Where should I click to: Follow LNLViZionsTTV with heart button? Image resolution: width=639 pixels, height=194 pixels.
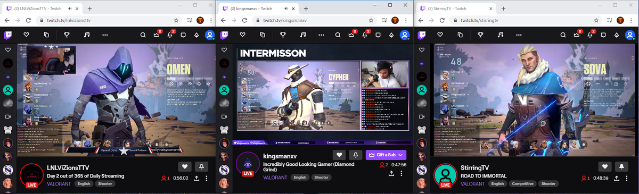[x=184, y=166]
